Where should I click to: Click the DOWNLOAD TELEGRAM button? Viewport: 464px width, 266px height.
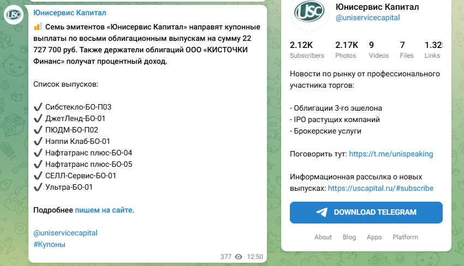tap(366, 213)
